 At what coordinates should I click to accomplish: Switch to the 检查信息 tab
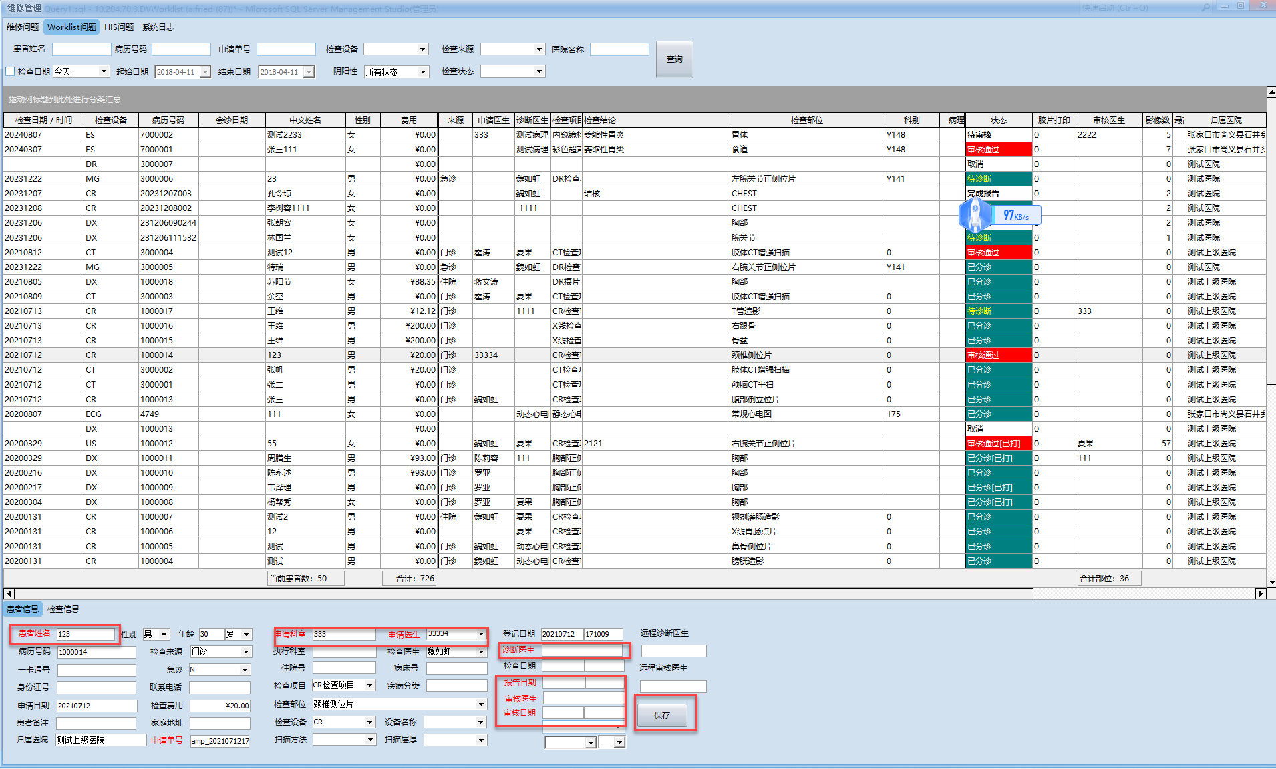[63, 609]
